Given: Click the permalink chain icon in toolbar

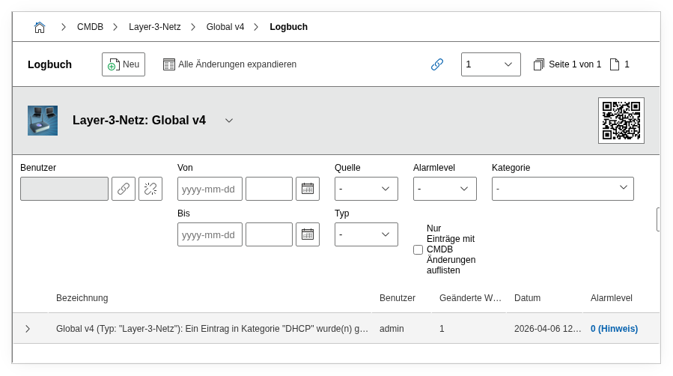Looking at the screenshot, I should 437,64.
